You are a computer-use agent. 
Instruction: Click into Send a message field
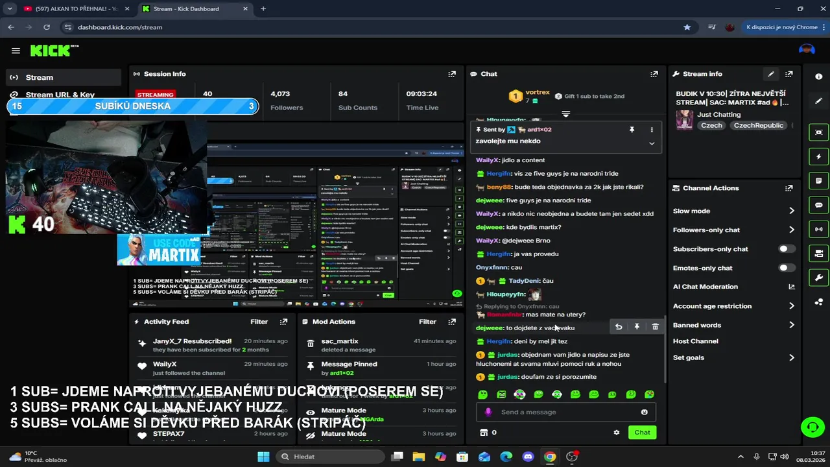coord(565,412)
